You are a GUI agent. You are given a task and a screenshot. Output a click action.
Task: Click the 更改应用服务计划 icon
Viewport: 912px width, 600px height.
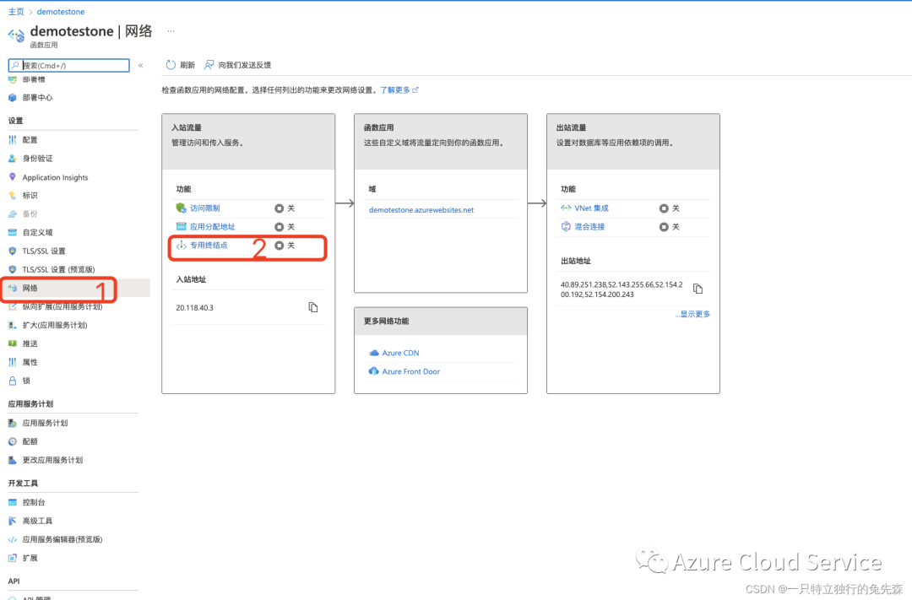click(x=12, y=460)
